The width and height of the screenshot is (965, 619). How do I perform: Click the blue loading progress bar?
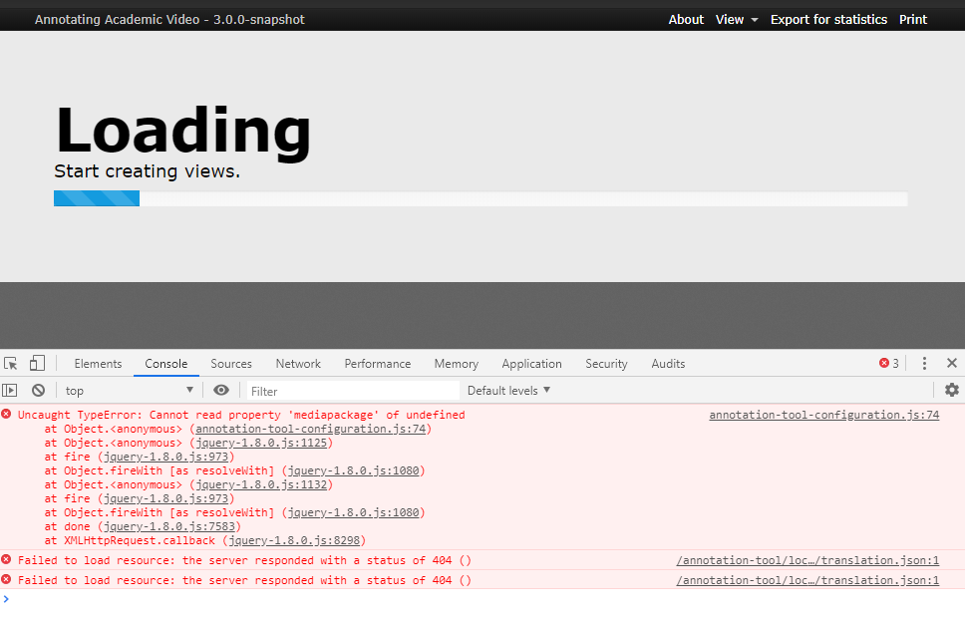tap(96, 197)
